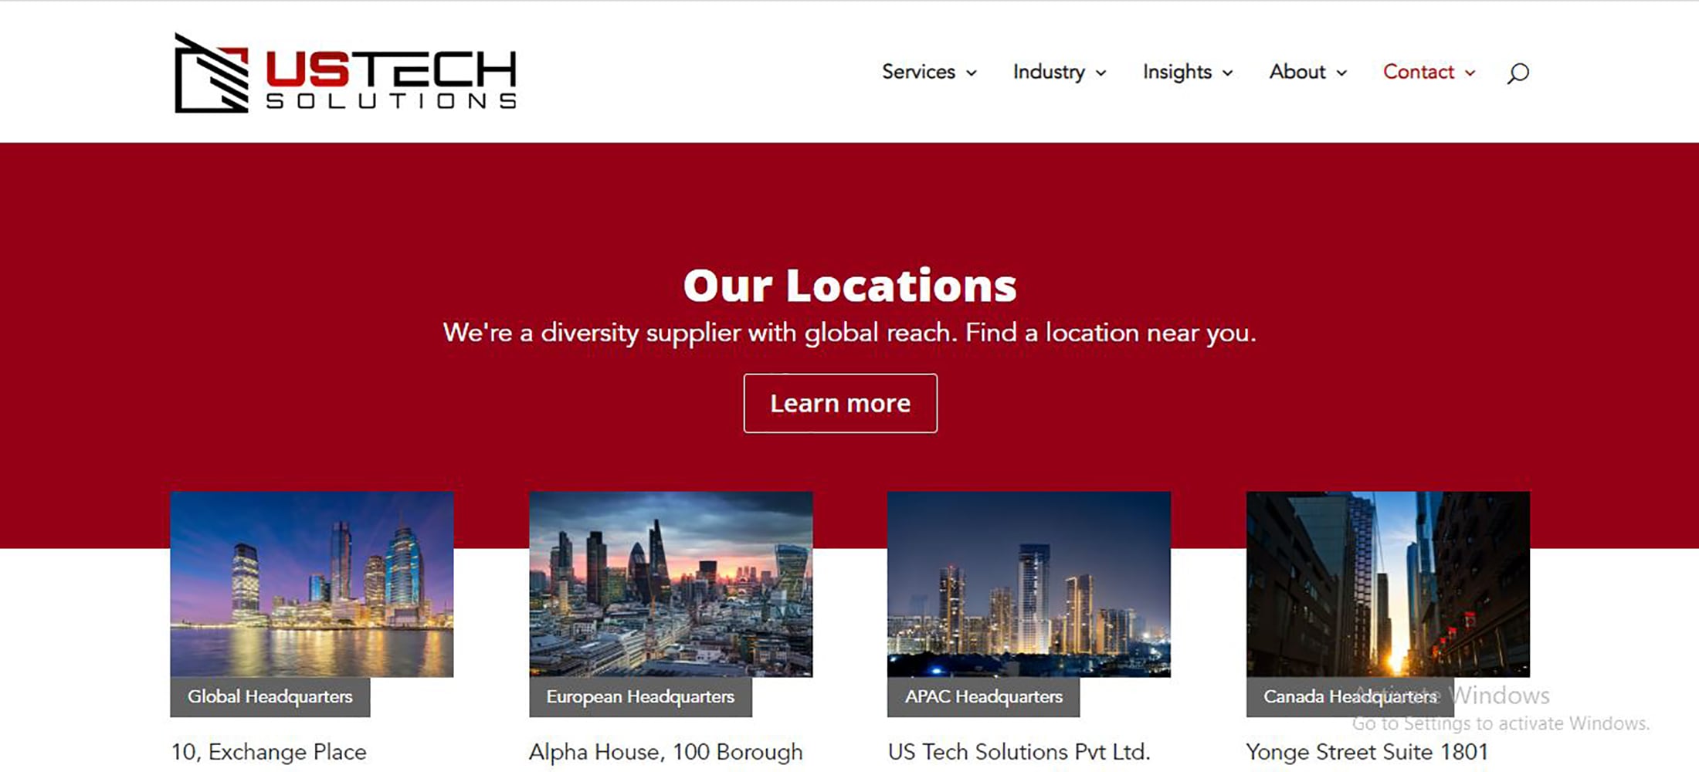Expand the Insights dropdown chevron
1699x772 pixels.
pos(1227,73)
